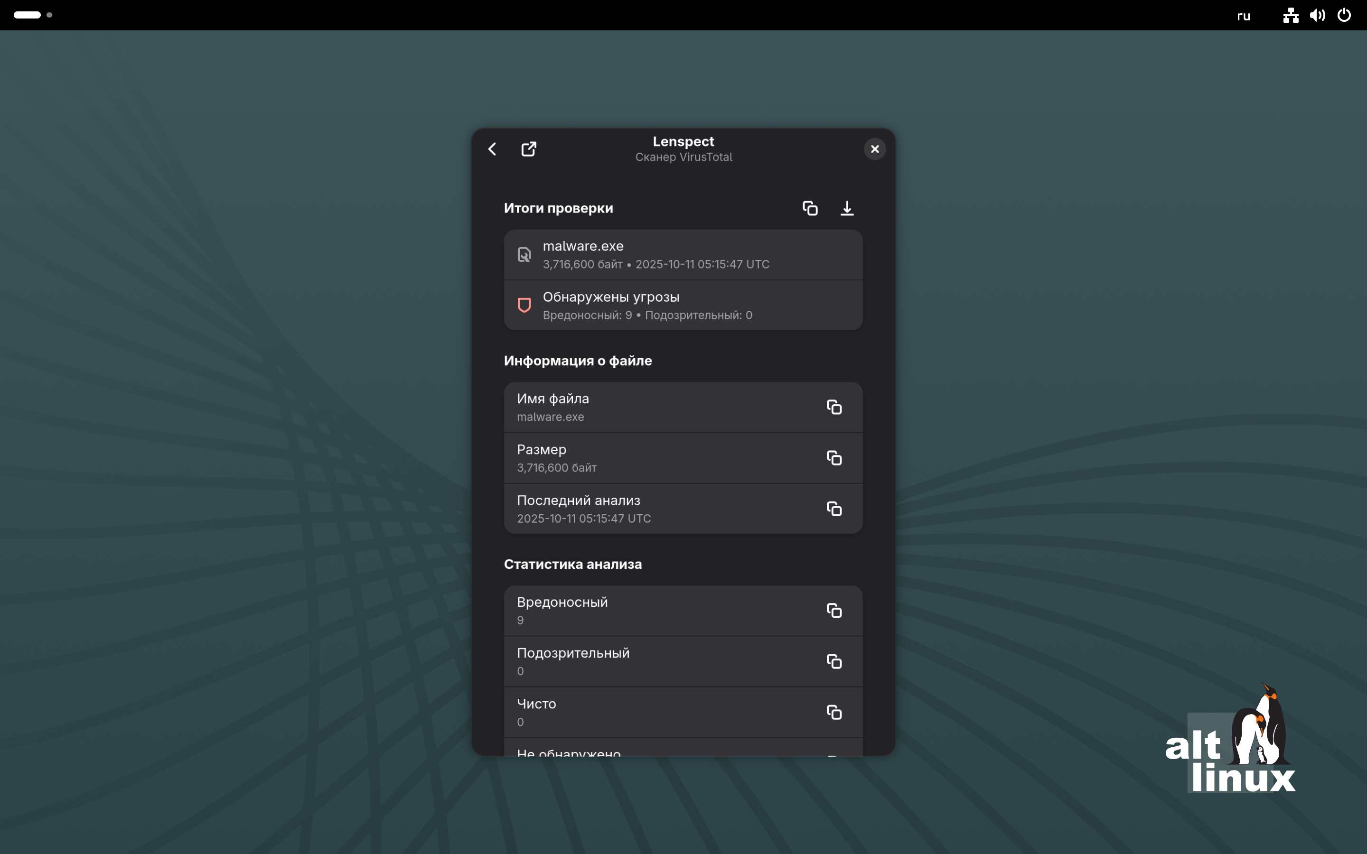Click the malware.exe summary row
The width and height of the screenshot is (1367, 854).
(683, 255)
